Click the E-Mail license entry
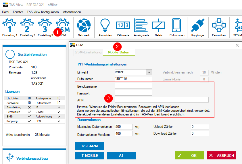Viewport: 242px width, 164px height. tap(49, 112)
